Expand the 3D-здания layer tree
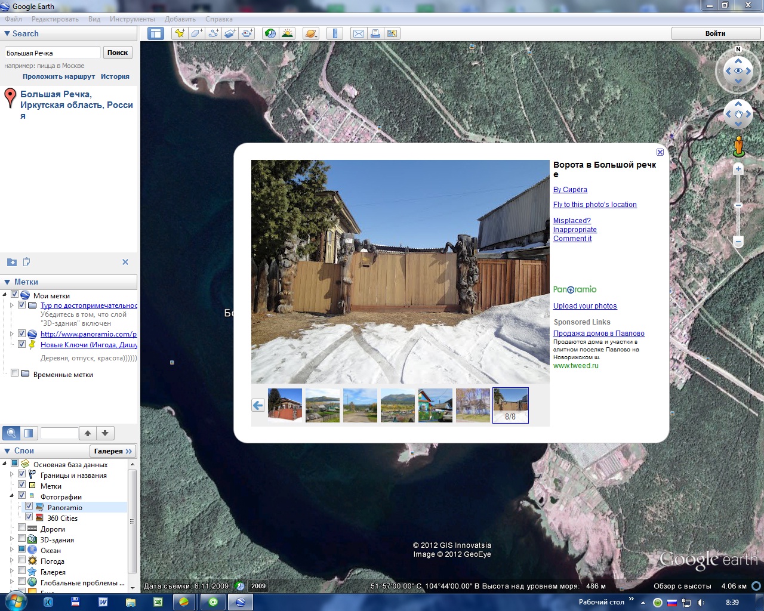The image size is (764, 611). (x=12, y=539)
